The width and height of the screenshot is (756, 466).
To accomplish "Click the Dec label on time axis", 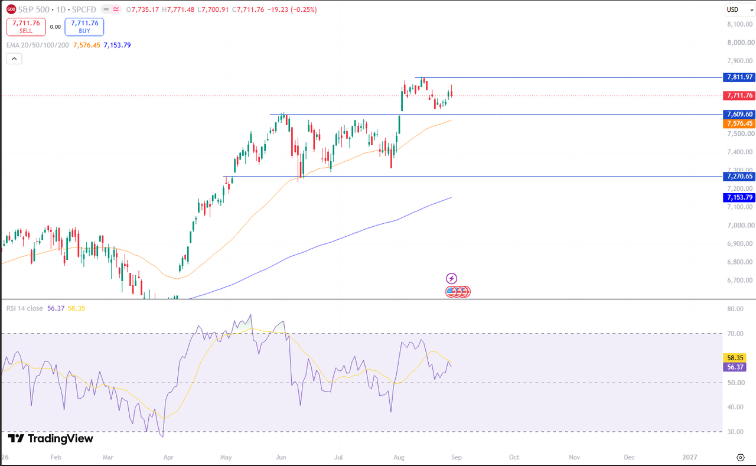I will [630, 457].
